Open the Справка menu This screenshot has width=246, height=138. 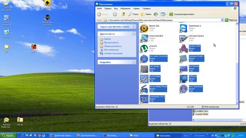[x=146, y=8]
